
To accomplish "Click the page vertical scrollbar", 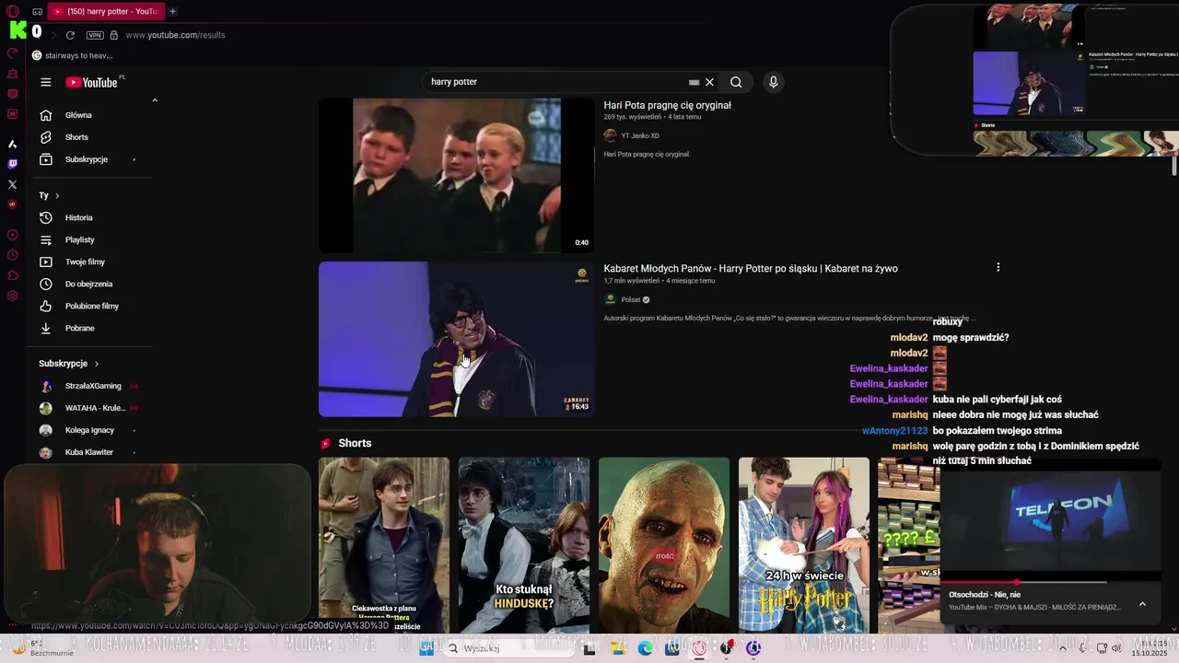I will point(1174,166).
